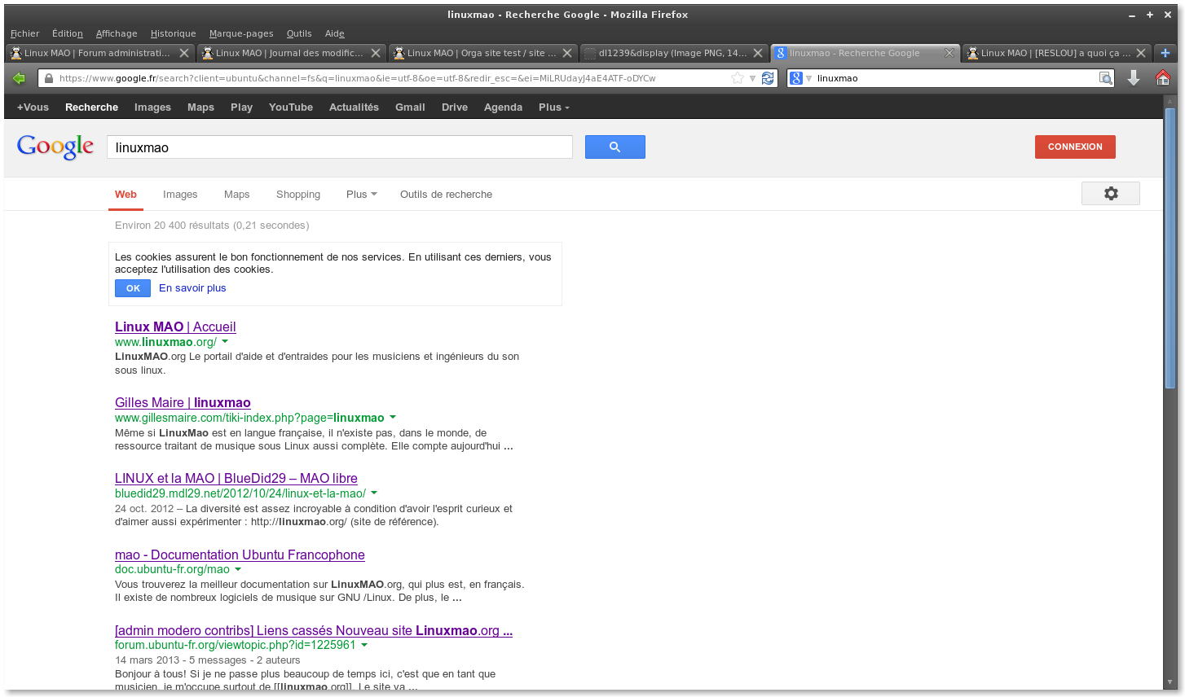Close the 'Linux MAO | [RESLOU] a quoi ça' tab

pyautogui.click(x=1141, y=53)
